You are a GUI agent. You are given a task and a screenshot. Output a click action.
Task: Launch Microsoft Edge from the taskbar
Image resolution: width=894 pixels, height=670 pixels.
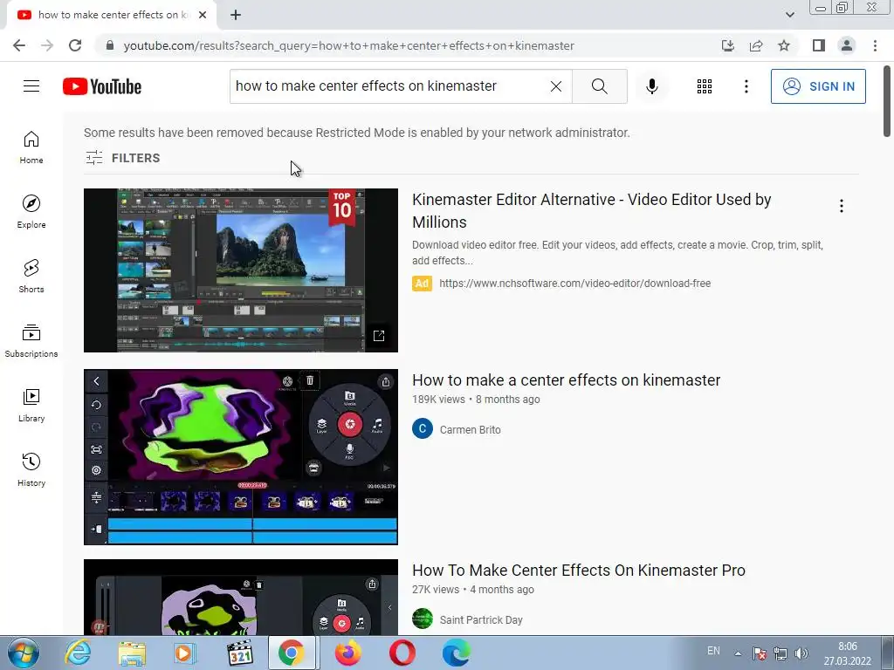456,653
